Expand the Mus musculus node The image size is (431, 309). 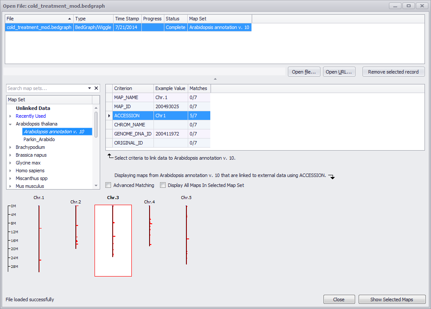coord(10,187)
